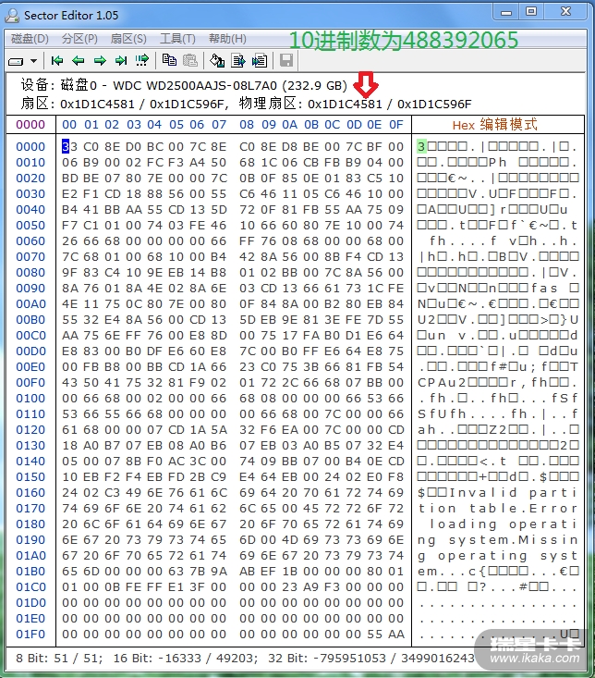Open the 磁盘(D) menu
Viewport: 595px width, 678px height.
point(30,39)
